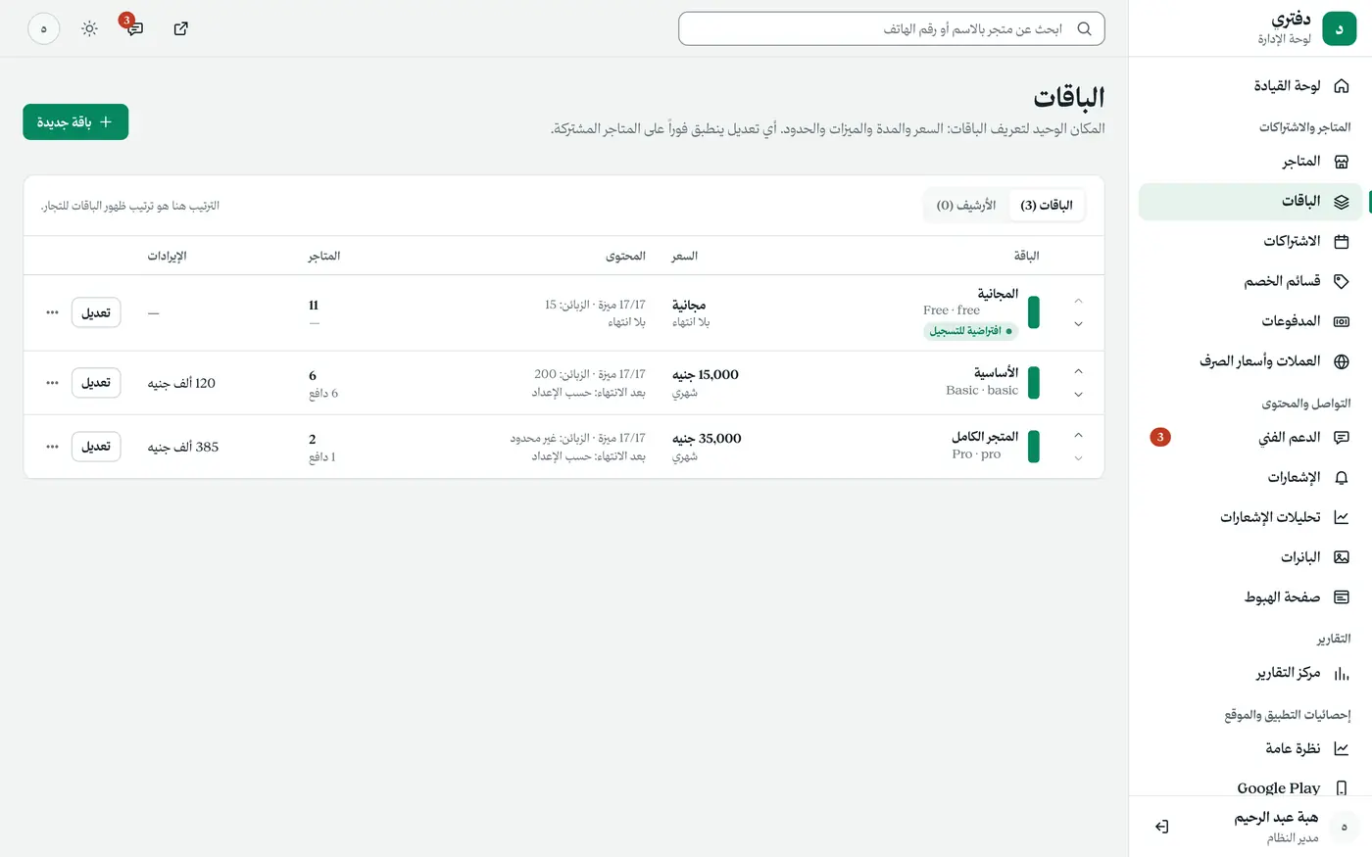Screen dimensions: 1372x857
Task: Click the الدعم الفني chat icon
Action: click(x=1342, y=438)
